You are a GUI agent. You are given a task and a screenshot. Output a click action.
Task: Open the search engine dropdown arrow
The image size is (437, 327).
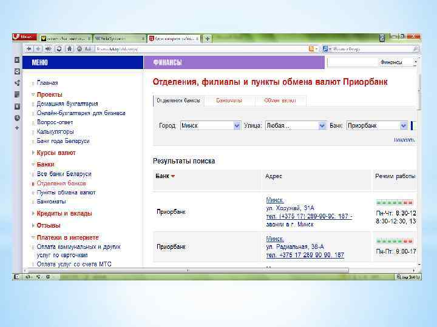[x=330, y=49]
